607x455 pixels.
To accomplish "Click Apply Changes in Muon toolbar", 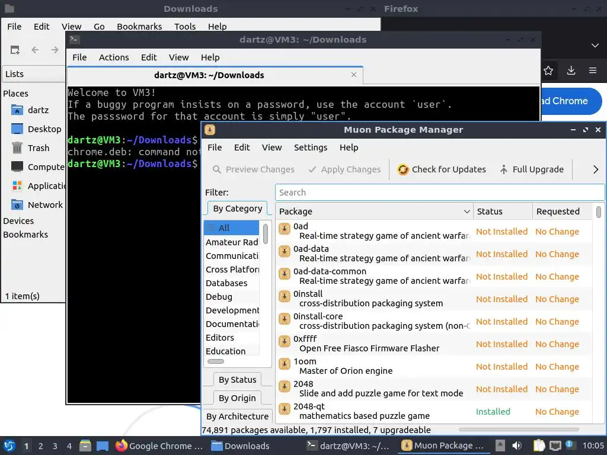I will point(344,169).
